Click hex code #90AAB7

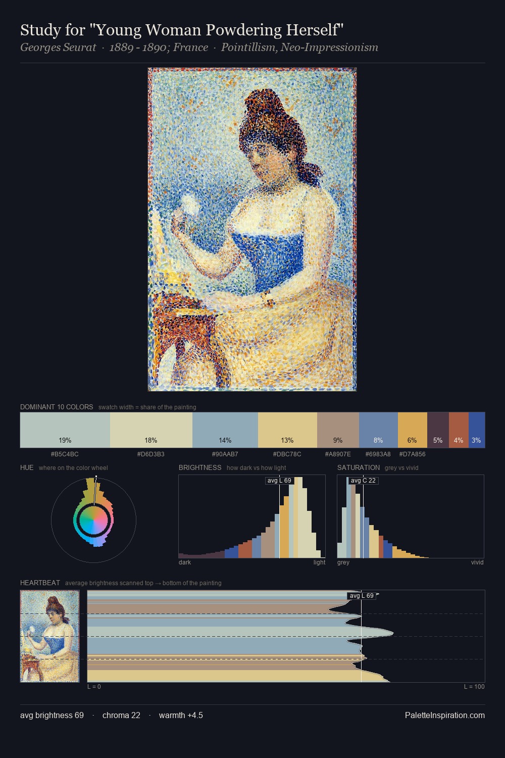(x=225, y=454)
